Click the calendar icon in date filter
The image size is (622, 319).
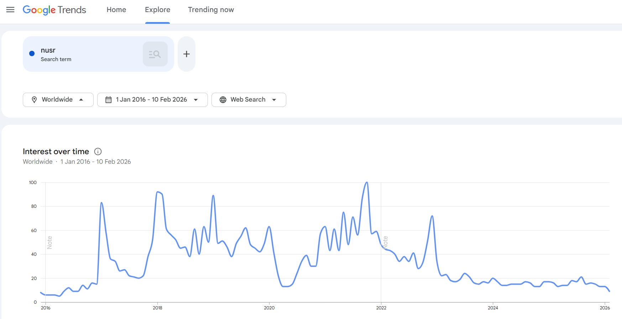tap(109, 100)
